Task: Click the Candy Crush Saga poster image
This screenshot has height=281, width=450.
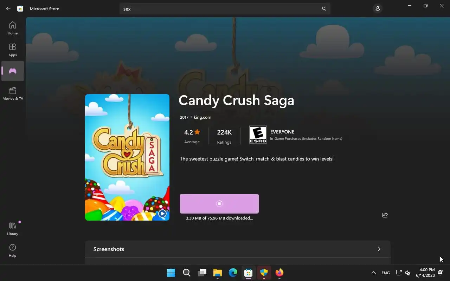Action: pyautogui.click(x=127, y=157)
